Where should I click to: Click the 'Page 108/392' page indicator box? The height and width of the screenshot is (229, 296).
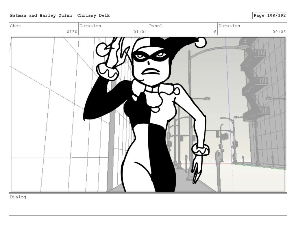pos(270,16)
